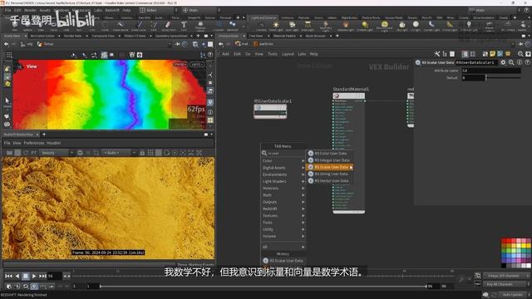Open the Layout menu in network editor
The image size is (532, 299).
pos(288,54)
